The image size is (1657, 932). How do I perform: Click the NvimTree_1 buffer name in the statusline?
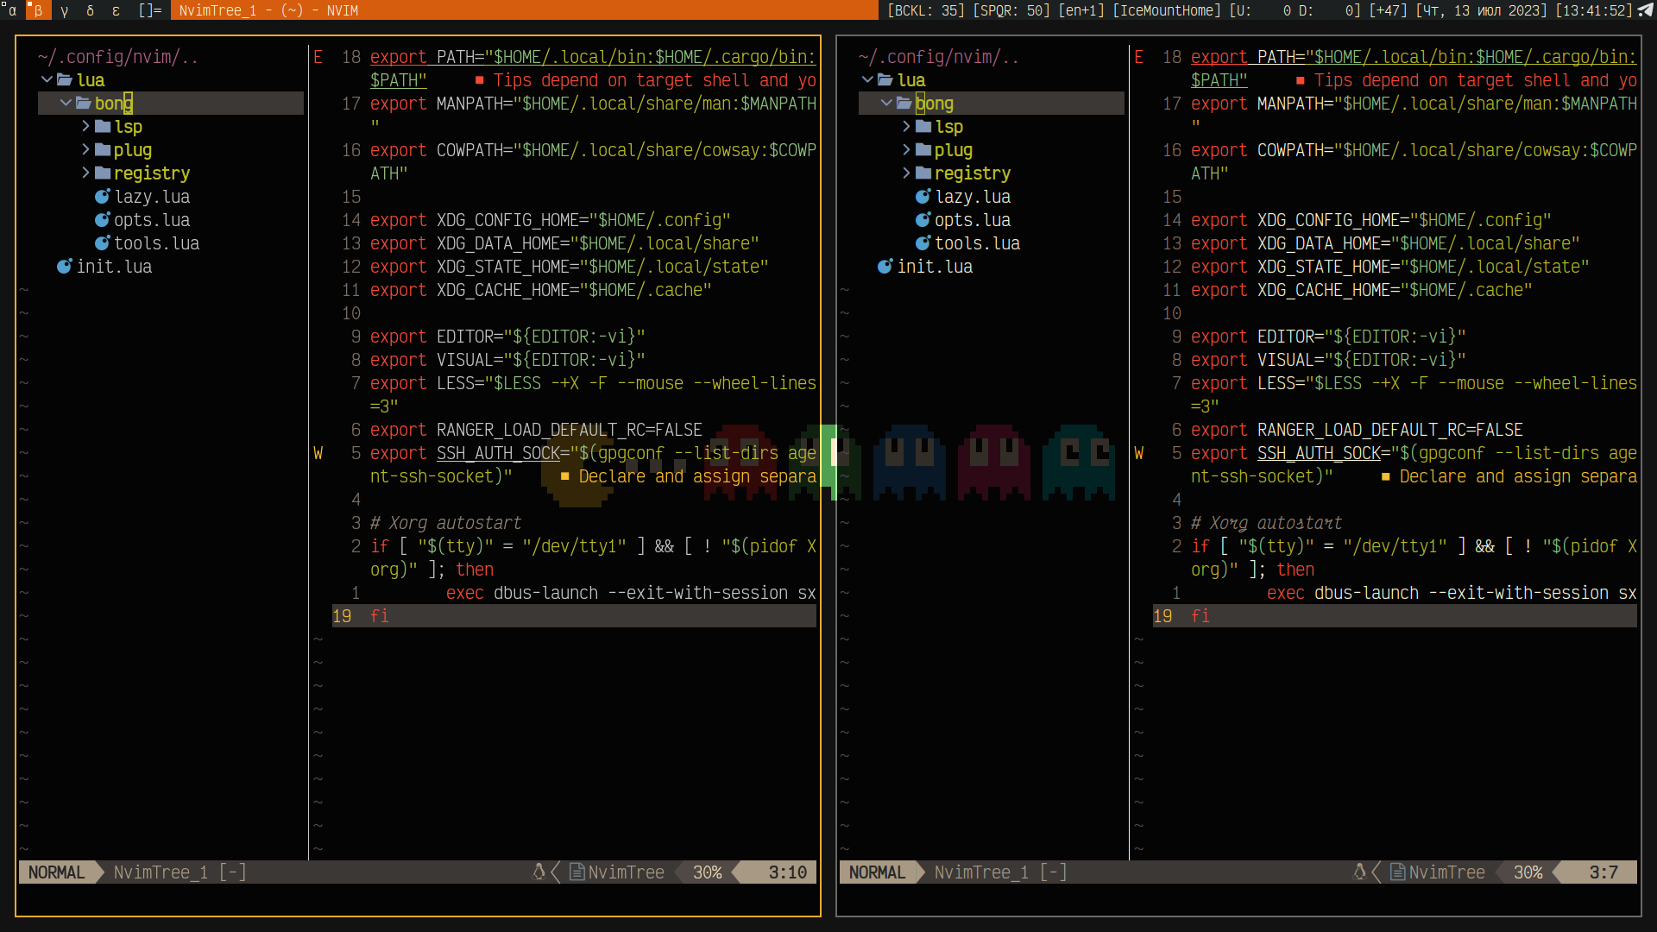161,872
